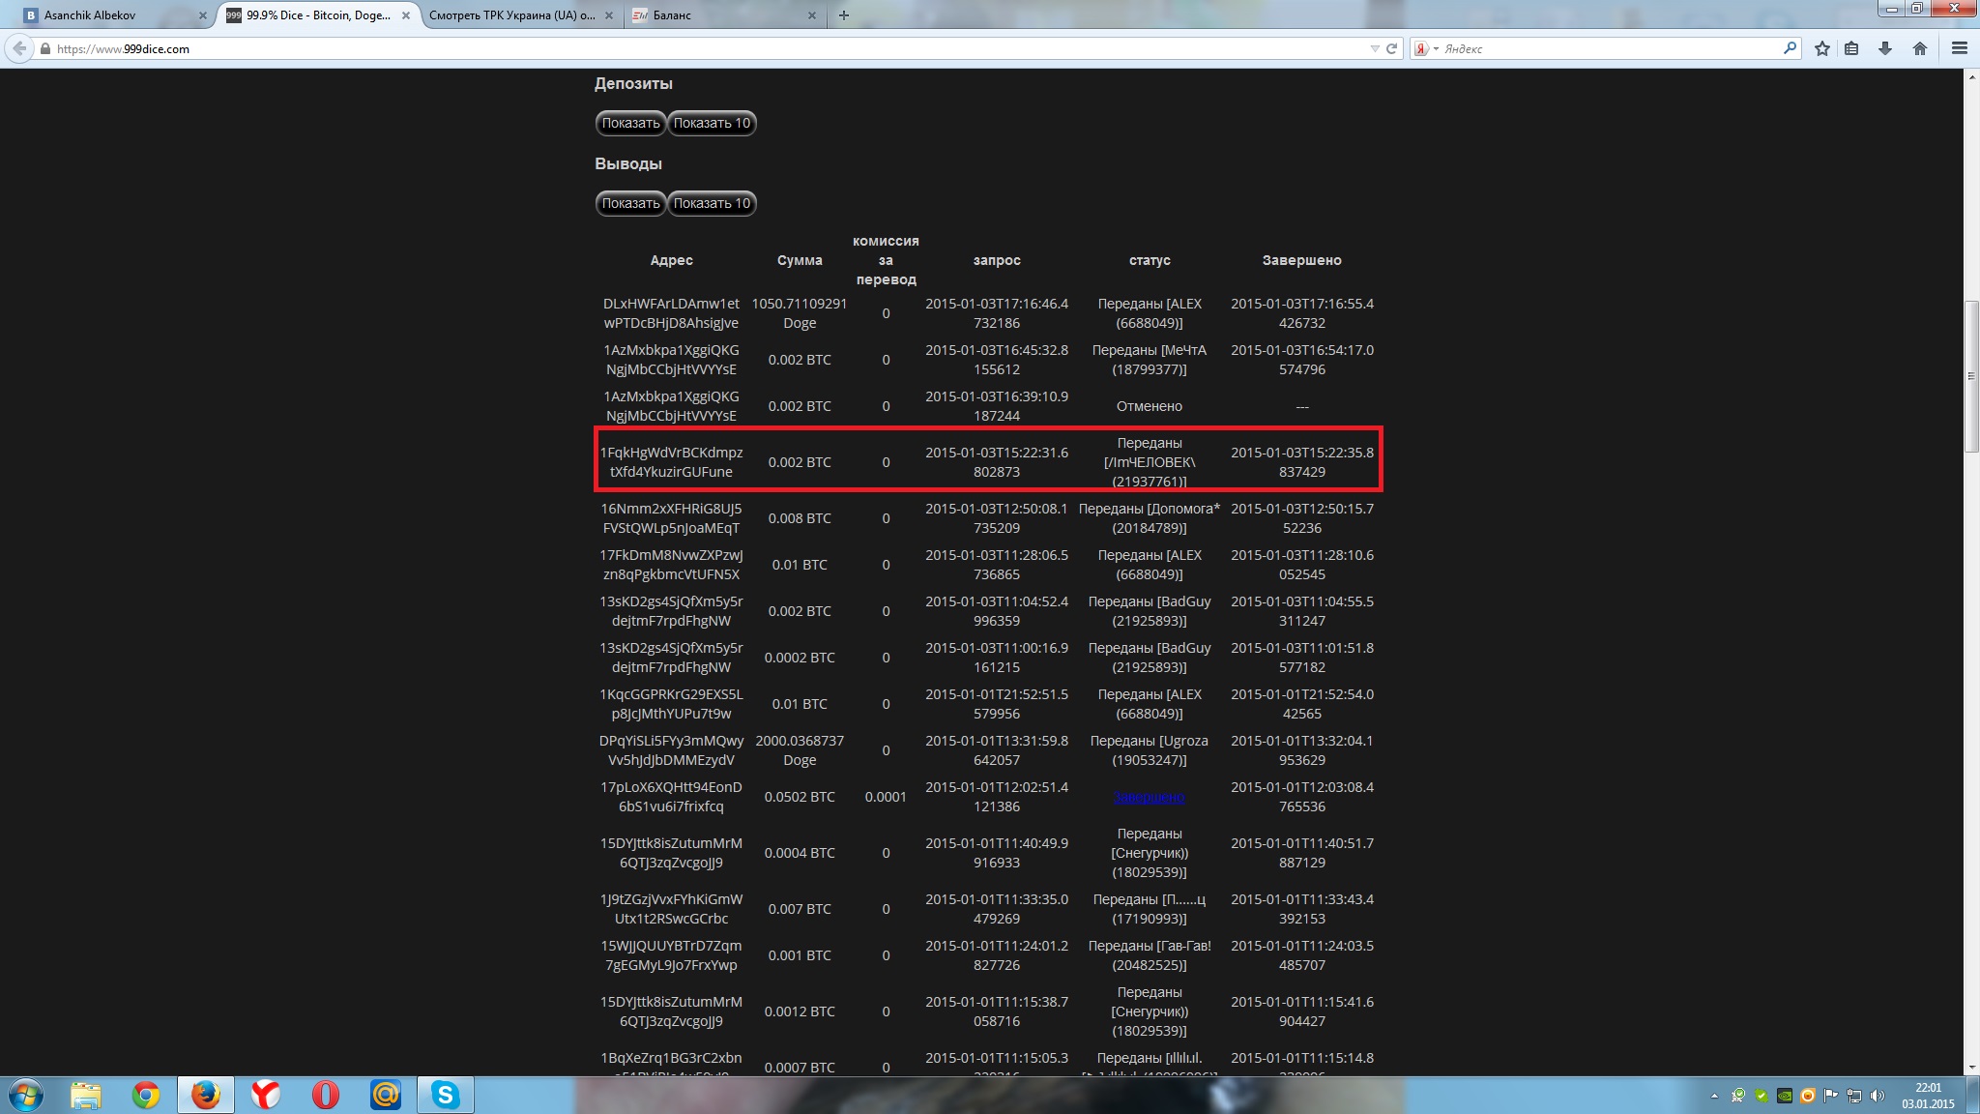Open Skype from the taskbar
Viewport: 1980px width, 1114px height.
pyautogui.click(x=445, y=1095)
